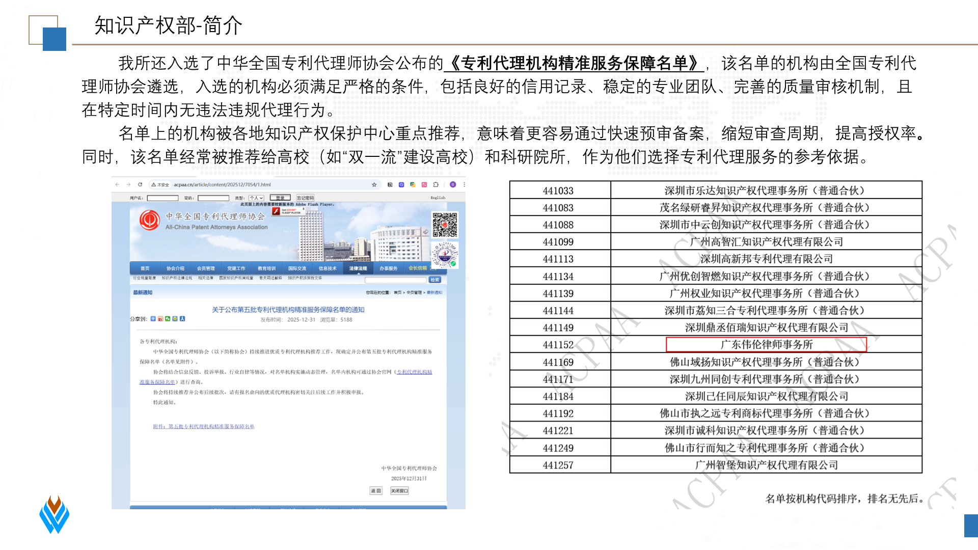
Task: Click the upper black QR code
Action: (x=445, y=225)
